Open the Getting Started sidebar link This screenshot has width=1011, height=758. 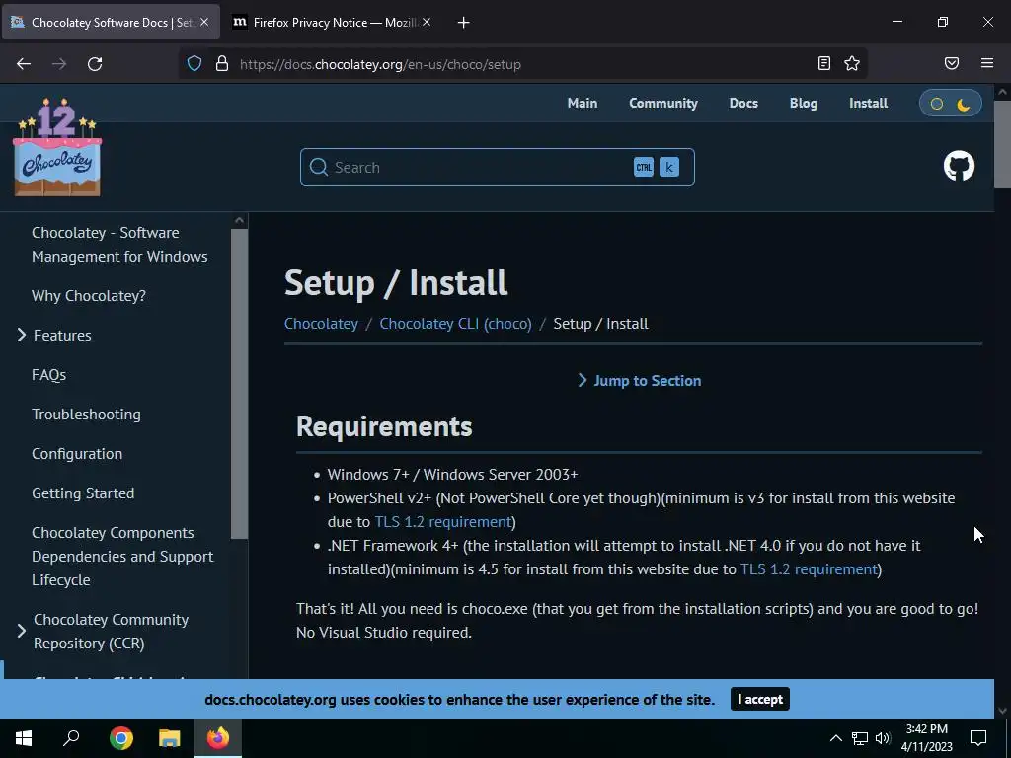pos(83,493)
